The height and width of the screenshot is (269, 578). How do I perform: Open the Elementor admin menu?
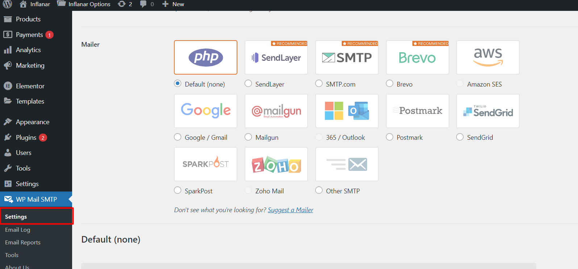pos(36,86)
